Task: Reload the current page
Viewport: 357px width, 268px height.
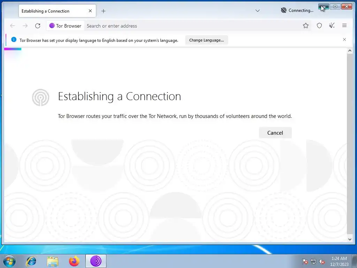Action: [38, 26]
